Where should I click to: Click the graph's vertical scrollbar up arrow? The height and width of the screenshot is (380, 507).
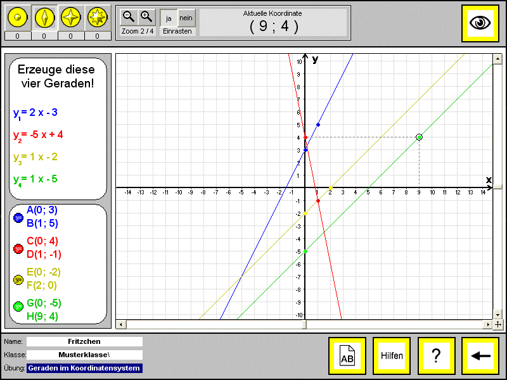(x=497, y=58)
